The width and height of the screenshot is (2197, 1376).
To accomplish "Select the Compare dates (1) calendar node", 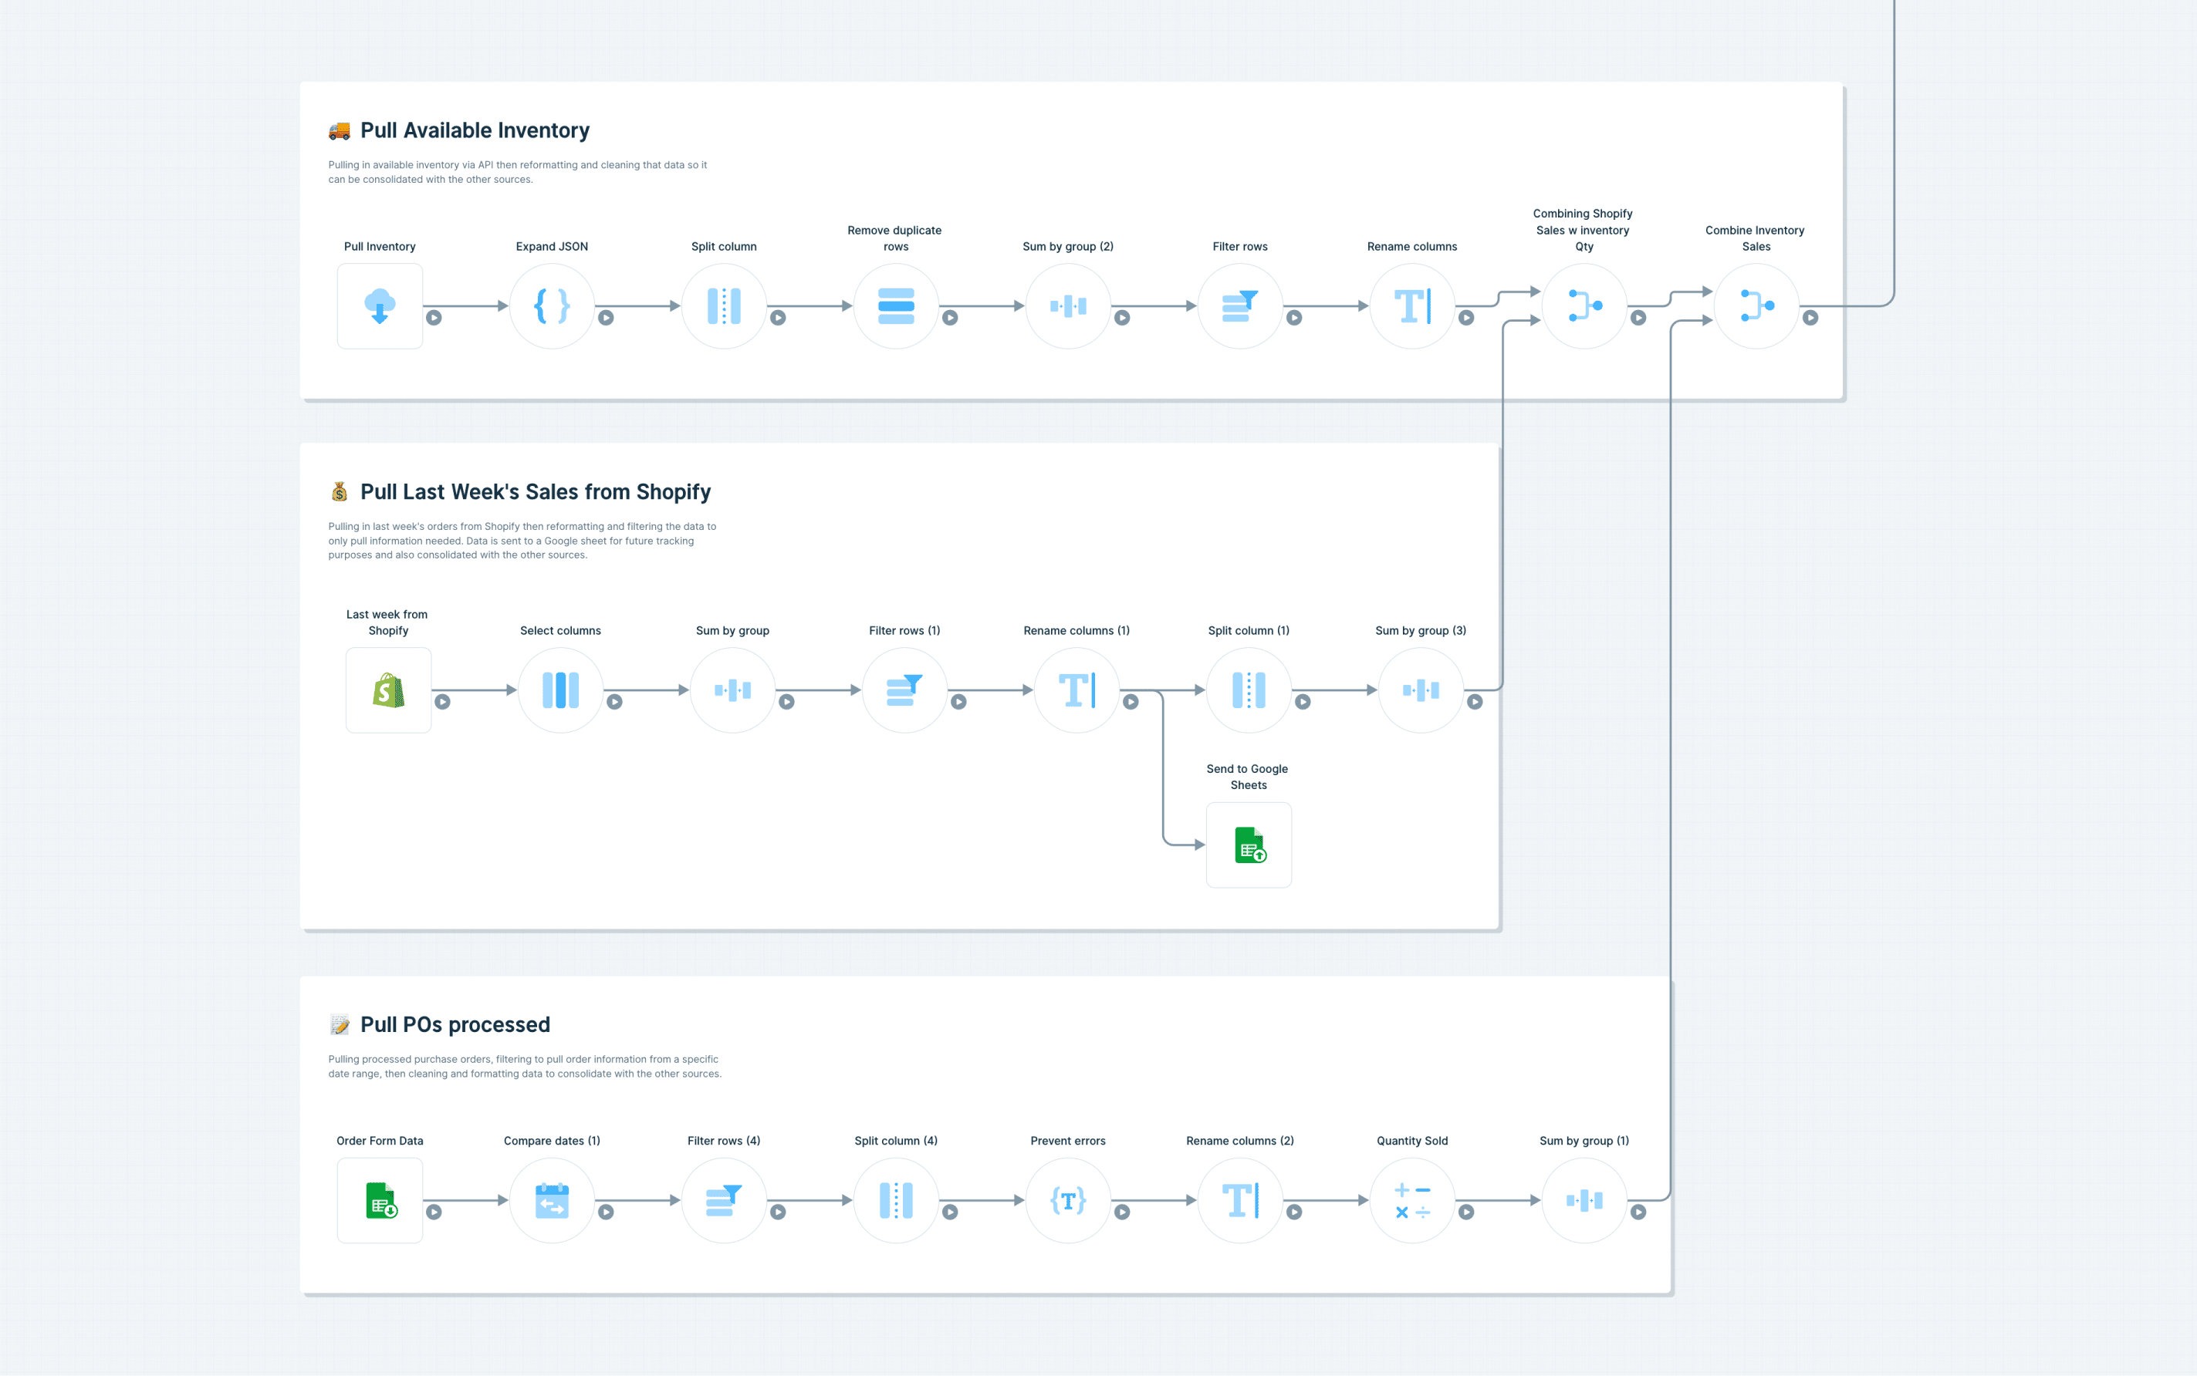I will (x=552, y=1200).
